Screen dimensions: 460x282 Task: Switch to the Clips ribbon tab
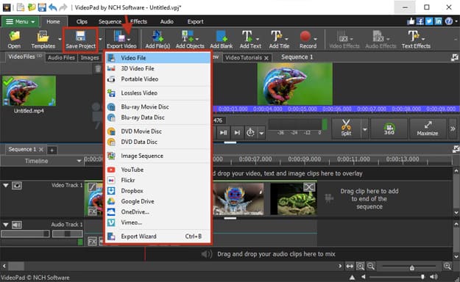(x=82, y=22)
